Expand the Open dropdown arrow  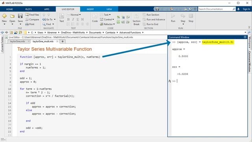click(12, 24)
